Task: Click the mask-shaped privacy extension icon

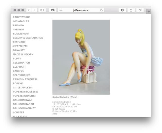Action: tap(53, 10)
